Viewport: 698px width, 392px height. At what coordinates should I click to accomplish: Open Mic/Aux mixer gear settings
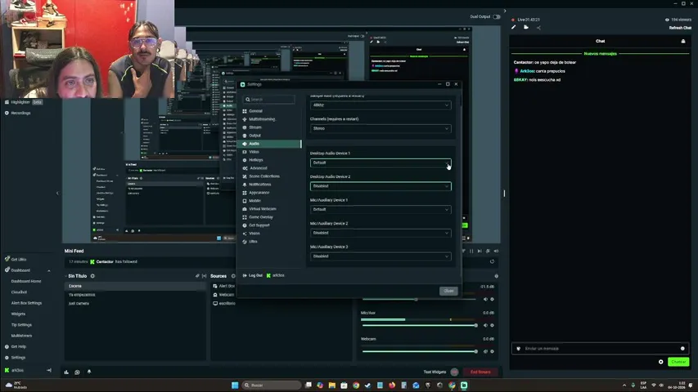(x=492, y=325)
